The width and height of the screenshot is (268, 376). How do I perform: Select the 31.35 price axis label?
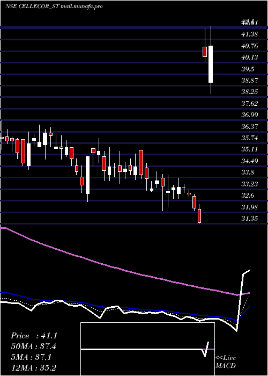(250, 219)
